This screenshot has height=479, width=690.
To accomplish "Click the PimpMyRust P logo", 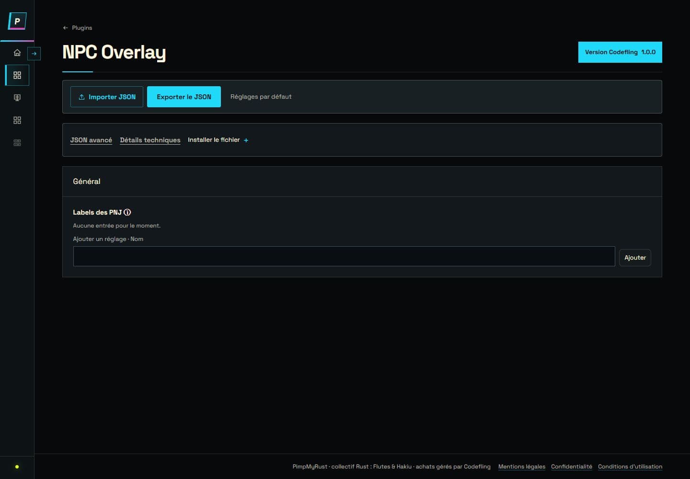I will (x=17, y=21).
